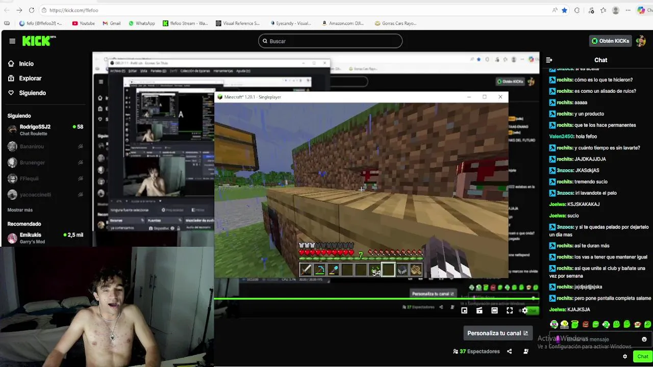Toggle theater mode in video player

point(494,310)
